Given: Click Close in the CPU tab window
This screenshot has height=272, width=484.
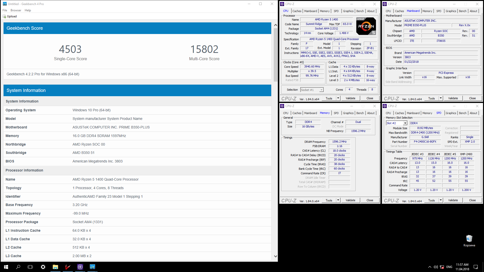Looking at the screenshot, I should click(370, 98).
